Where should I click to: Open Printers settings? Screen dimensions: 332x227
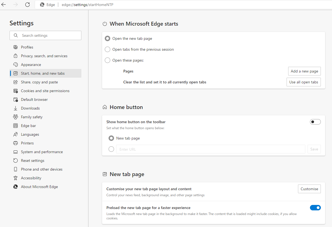pyautogui.click(x=45, y=143)
